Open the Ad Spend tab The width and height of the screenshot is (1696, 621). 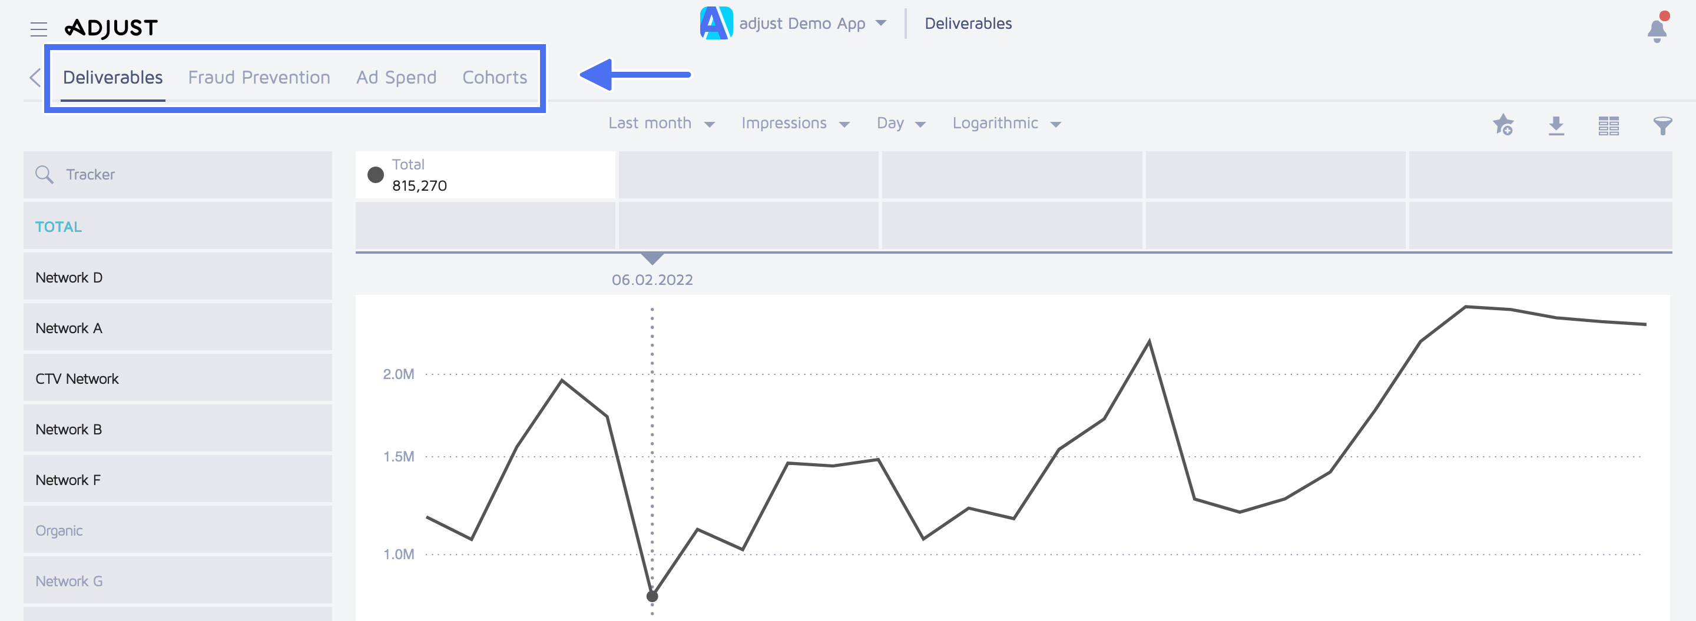(x=396, y=78)
